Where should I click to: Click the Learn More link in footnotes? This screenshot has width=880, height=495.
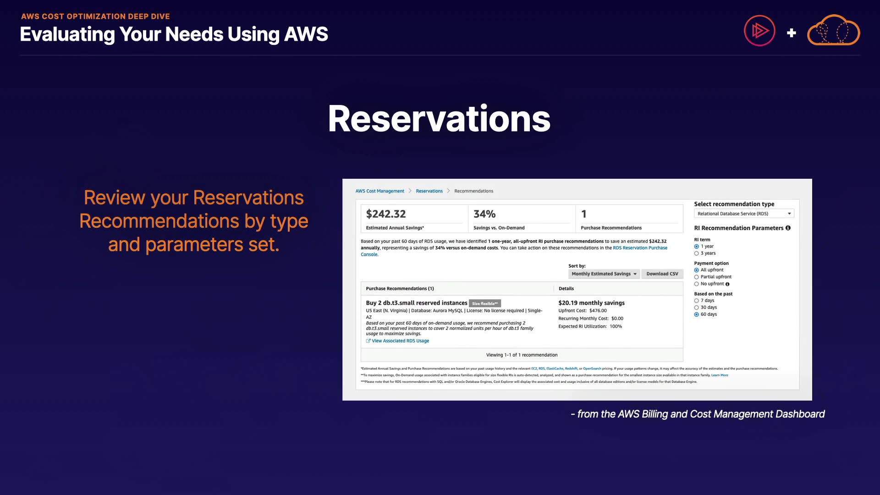coord(719,375)
